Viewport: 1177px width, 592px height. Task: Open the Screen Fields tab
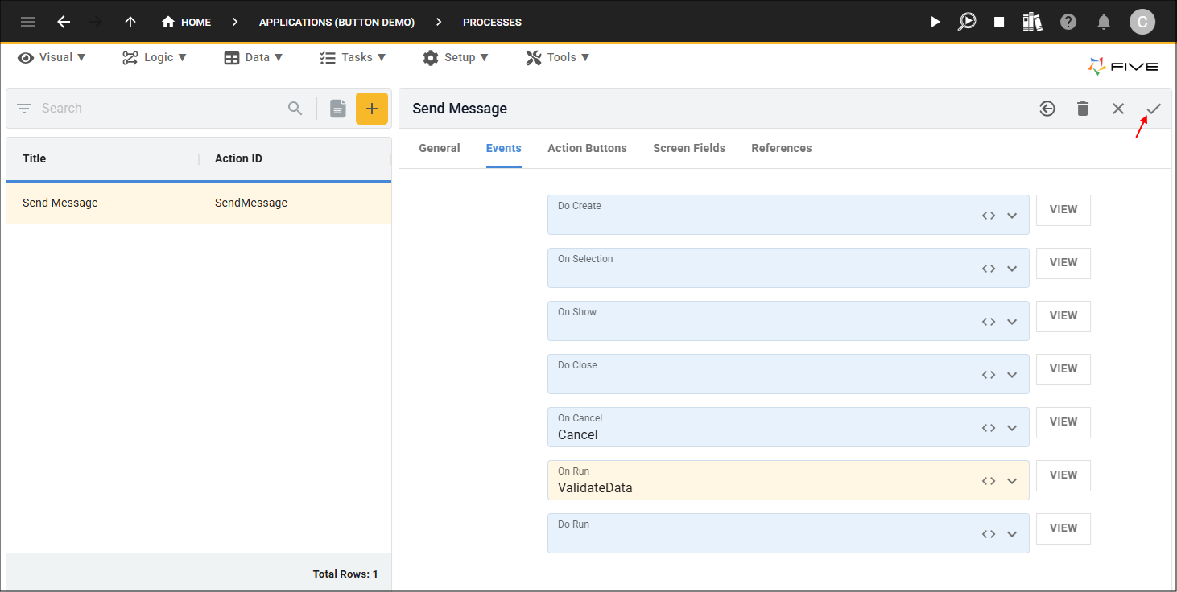click(689, 148)
